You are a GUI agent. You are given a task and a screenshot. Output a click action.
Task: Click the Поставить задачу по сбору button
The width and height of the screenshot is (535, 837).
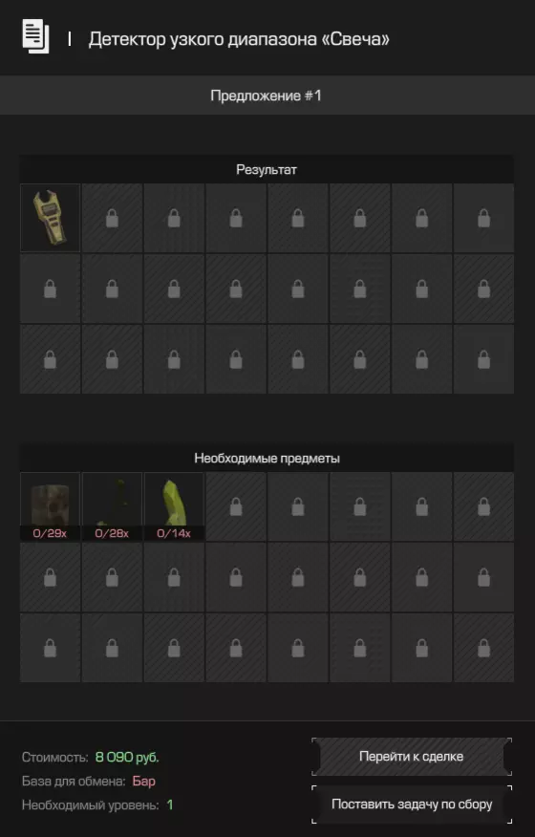click(x=412, y=804)
